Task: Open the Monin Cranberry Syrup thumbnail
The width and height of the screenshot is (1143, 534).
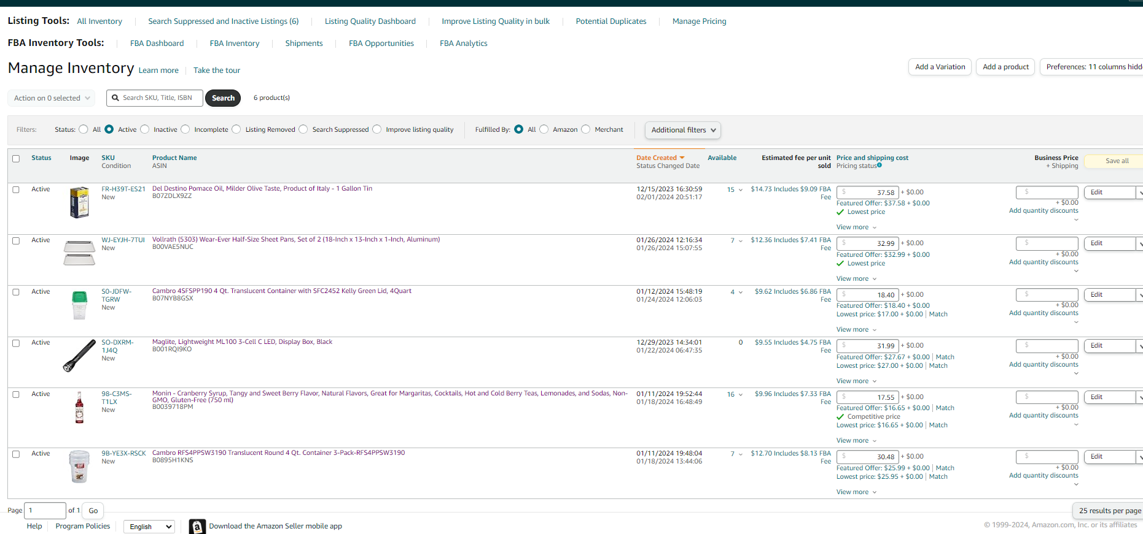Action: [79, 407]
